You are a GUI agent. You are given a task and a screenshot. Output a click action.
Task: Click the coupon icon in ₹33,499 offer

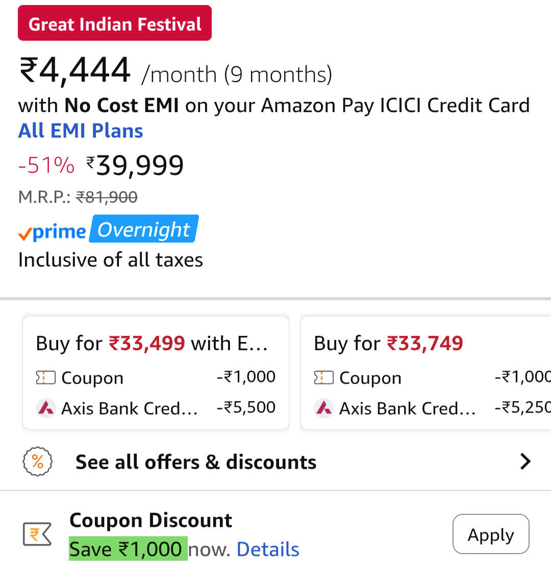tap(45, 378)
